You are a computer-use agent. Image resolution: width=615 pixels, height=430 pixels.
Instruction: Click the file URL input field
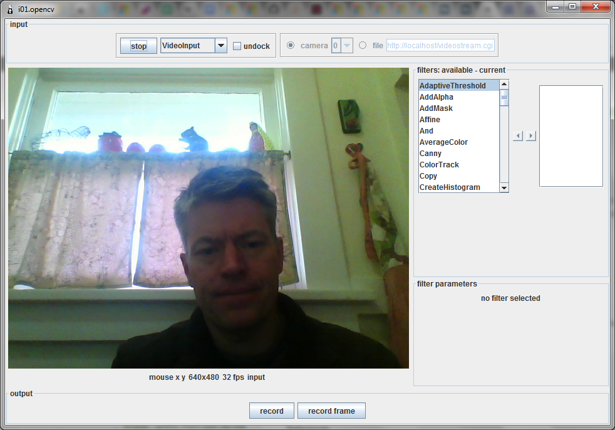point(440,46)
